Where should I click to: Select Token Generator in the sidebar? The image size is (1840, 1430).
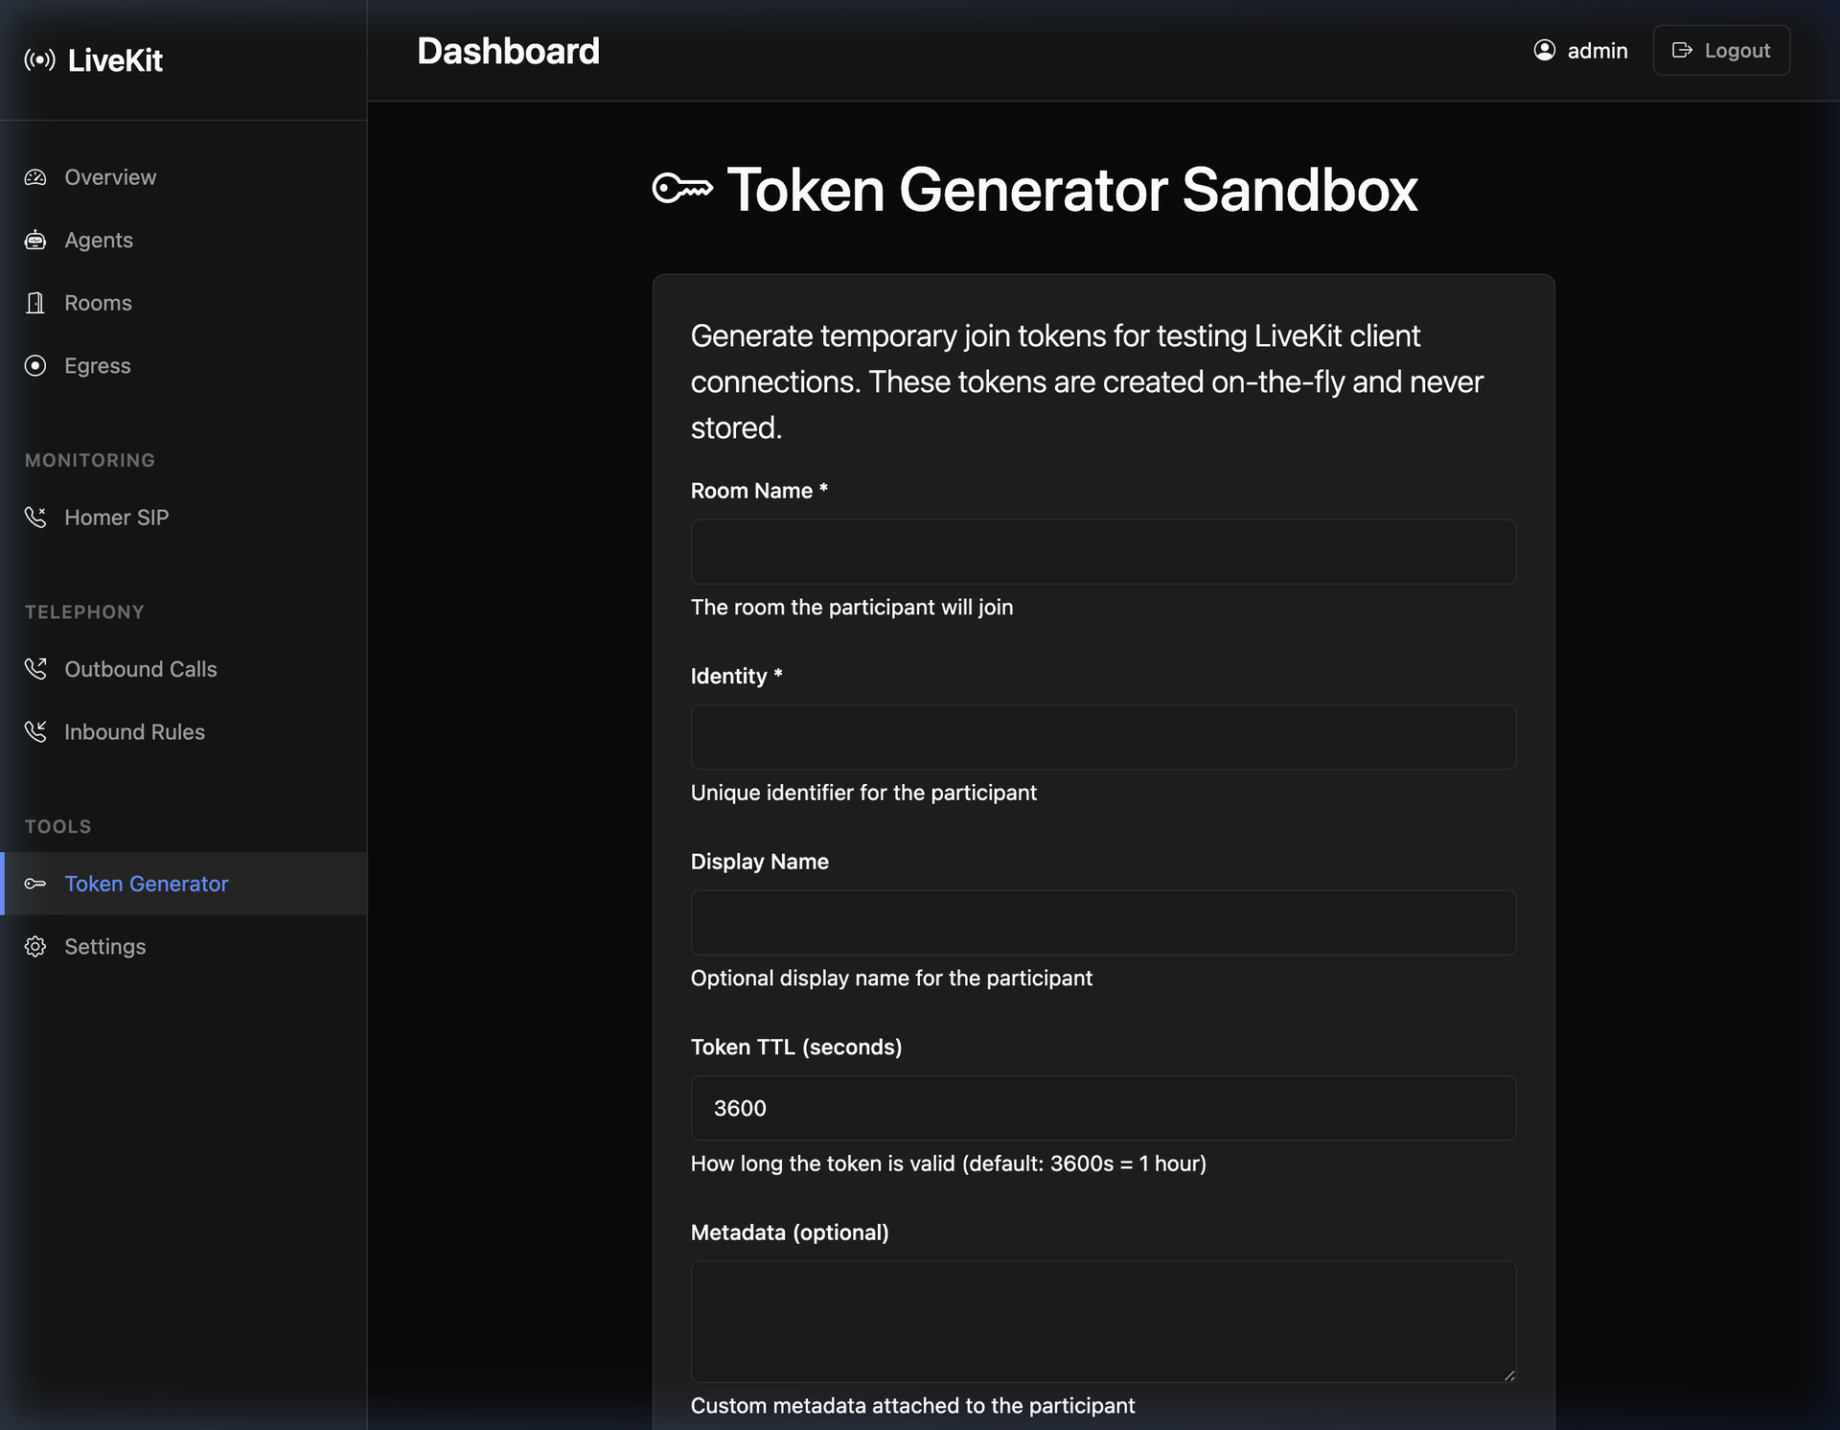[184, 884]
